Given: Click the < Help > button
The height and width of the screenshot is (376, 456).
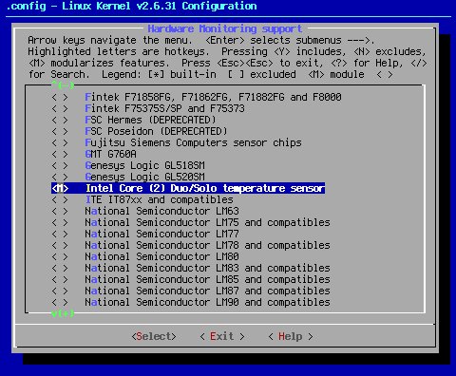Looking at the screenshot, I should tap(291, 336).
